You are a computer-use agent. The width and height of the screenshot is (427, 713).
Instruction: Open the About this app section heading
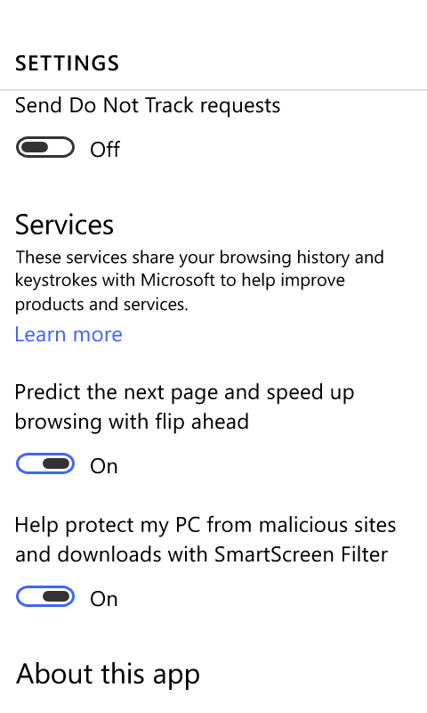pyautogui.click(x=108, y=675)
